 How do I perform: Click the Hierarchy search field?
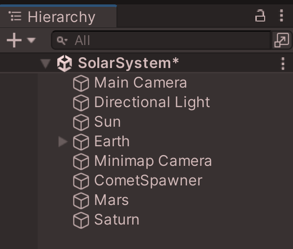click(x=161, y=40)
